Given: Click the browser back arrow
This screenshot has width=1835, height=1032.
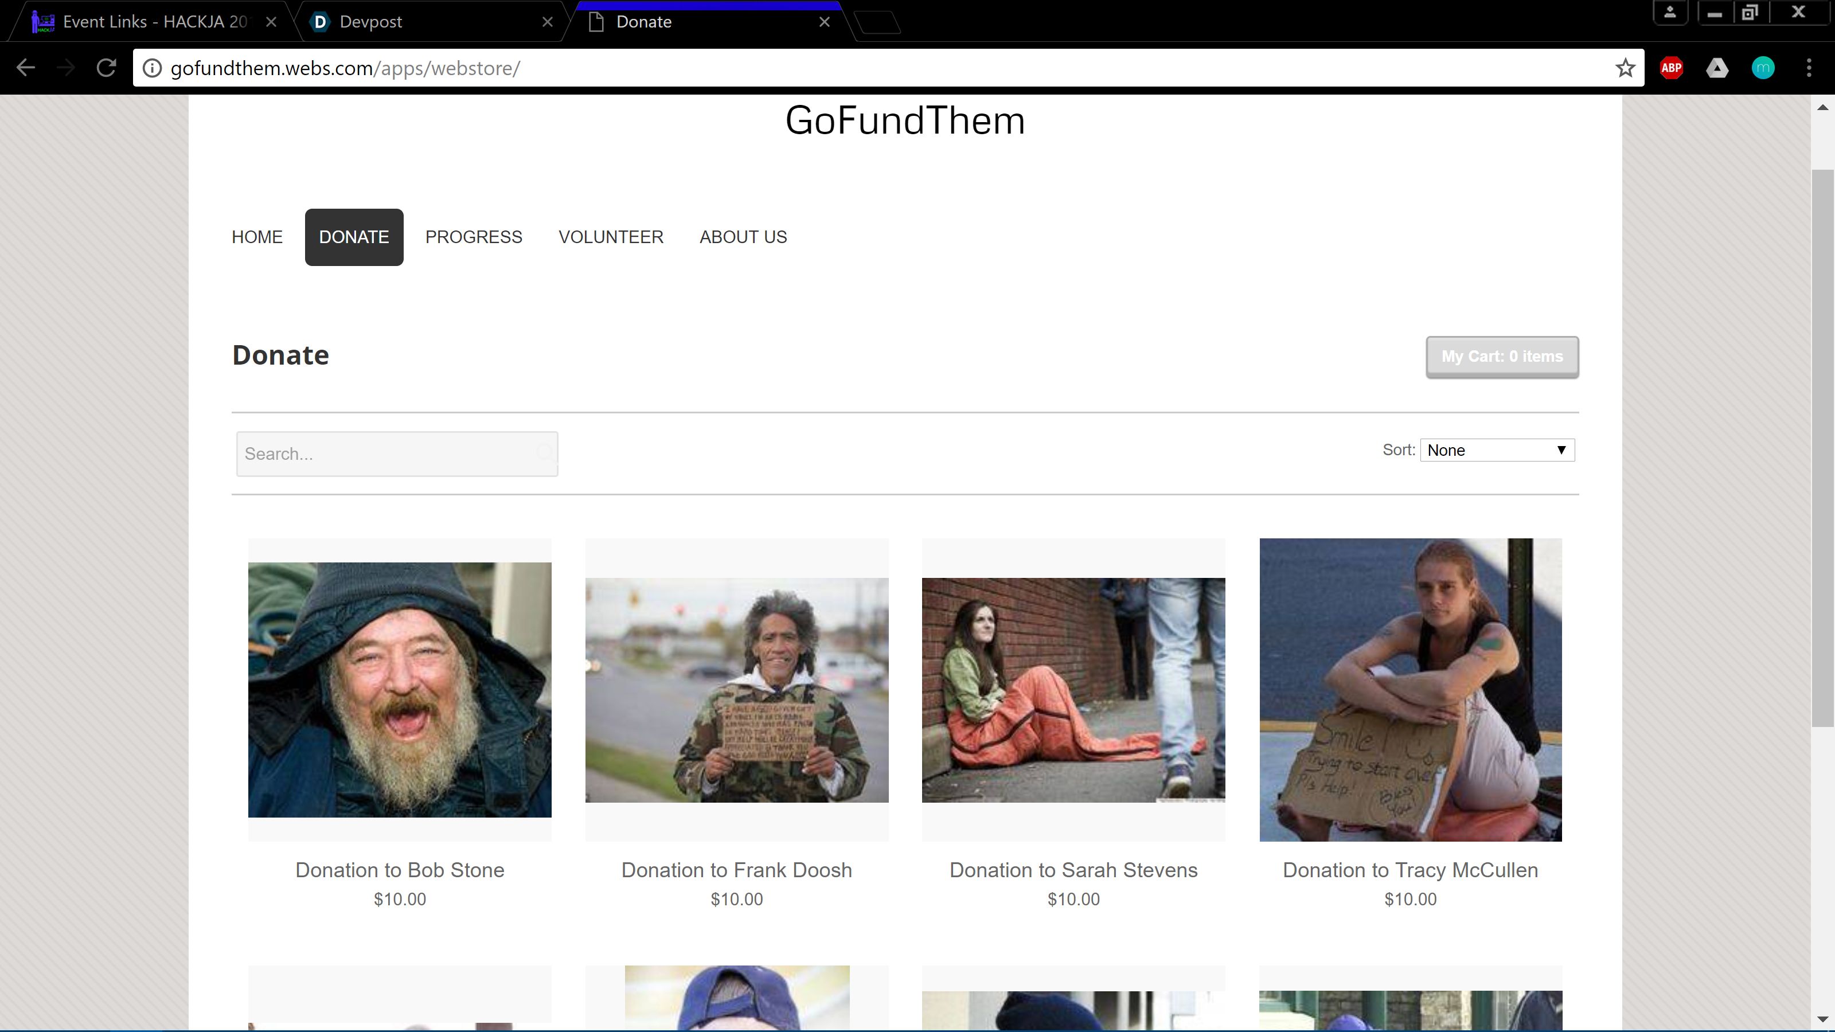Looking at the screenshot, I should (26, 68).
